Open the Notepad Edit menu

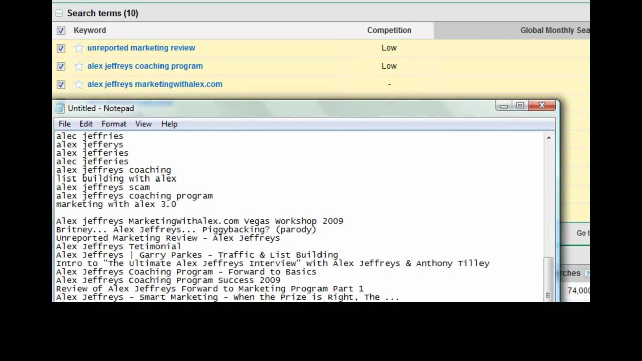tap(86, 124)
